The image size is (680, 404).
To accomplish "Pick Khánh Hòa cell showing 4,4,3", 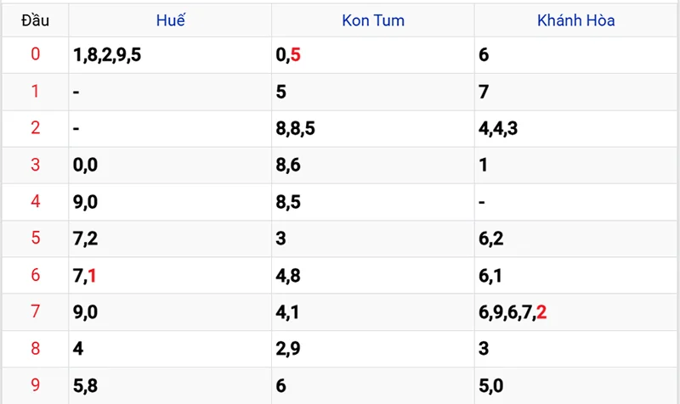I will 499,128.
